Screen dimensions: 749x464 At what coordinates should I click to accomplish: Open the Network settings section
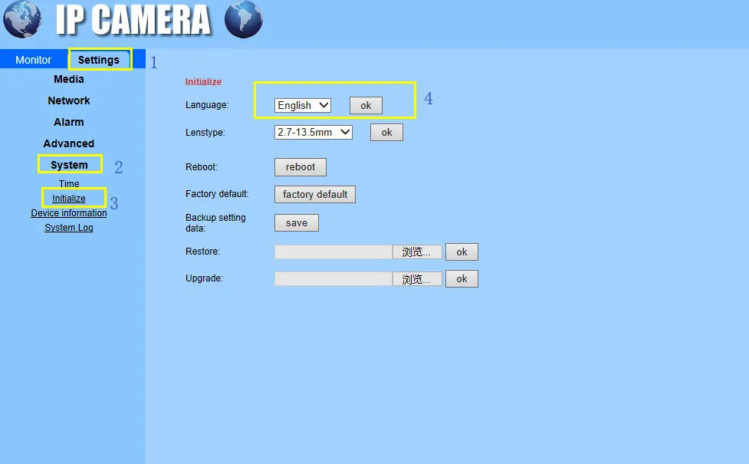(x=68, y=100)
